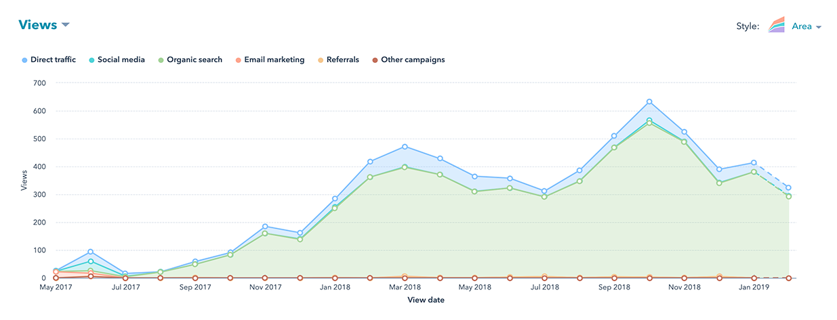Viewport: 837px width, 320px height.
Task: Click the Referrals orange legend dot
Action: [320, 60]
